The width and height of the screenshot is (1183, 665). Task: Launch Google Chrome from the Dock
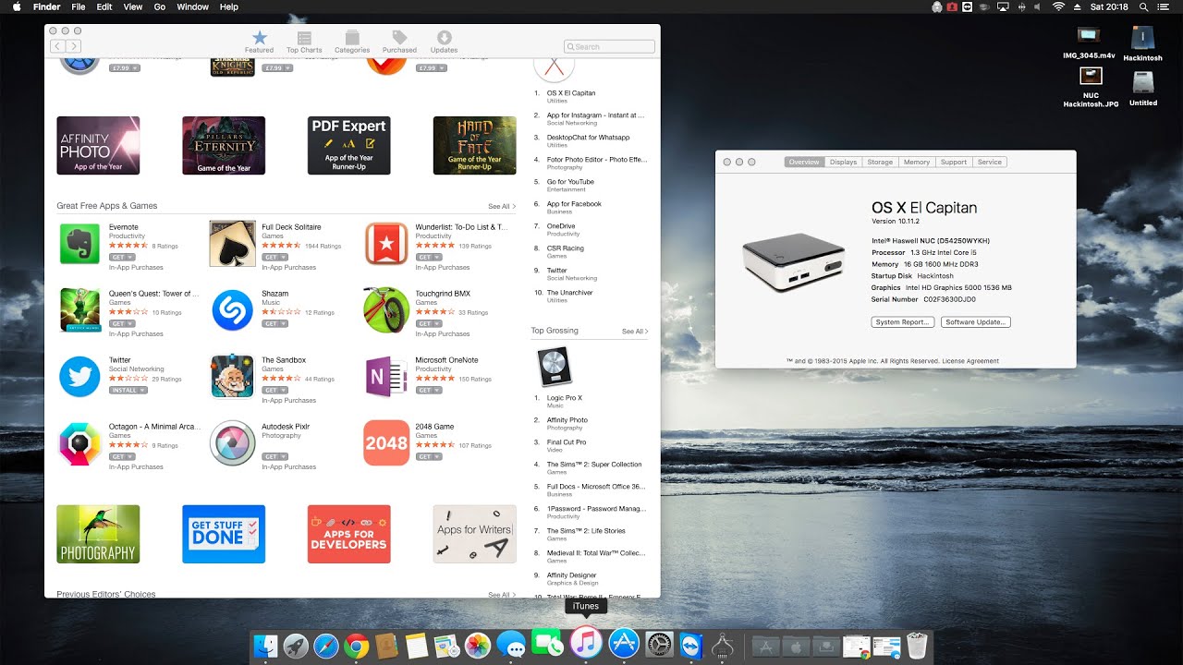click(357, 646)
